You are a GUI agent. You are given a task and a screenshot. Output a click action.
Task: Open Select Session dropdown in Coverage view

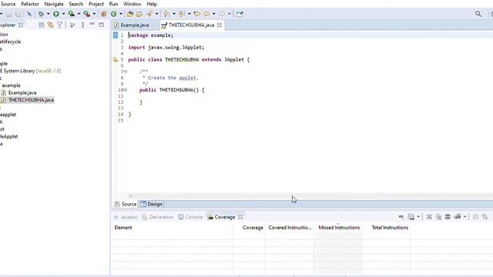tap(464, 217)
